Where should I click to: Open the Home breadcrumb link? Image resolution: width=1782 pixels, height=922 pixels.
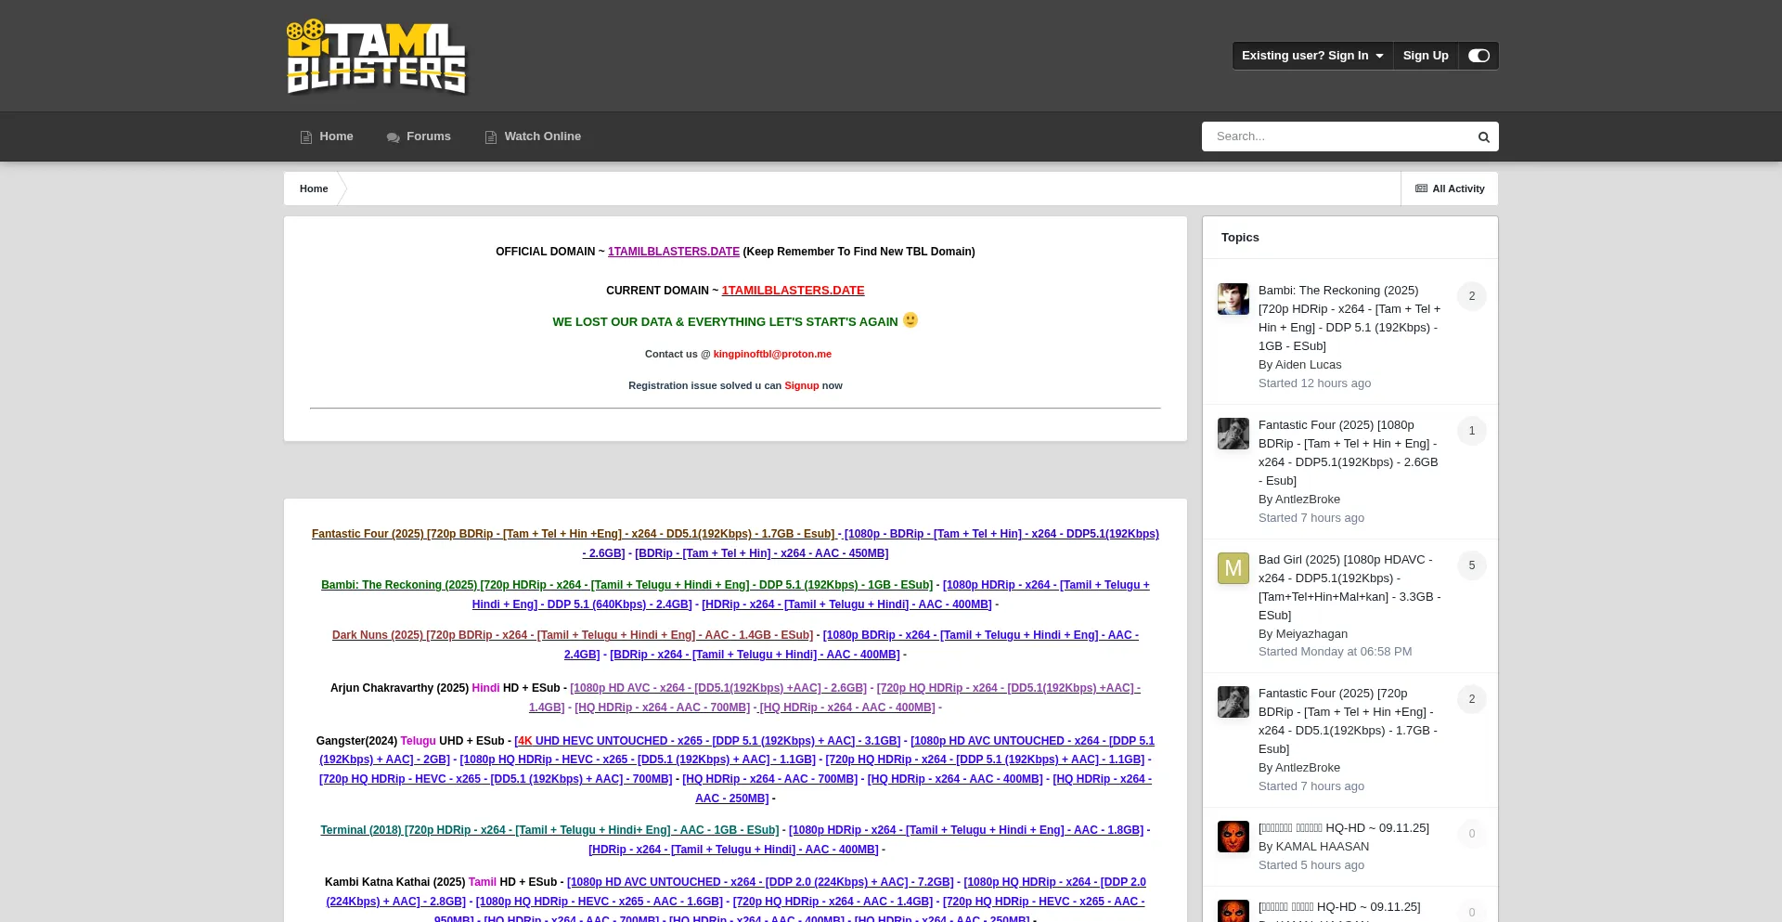coord(314,188)
